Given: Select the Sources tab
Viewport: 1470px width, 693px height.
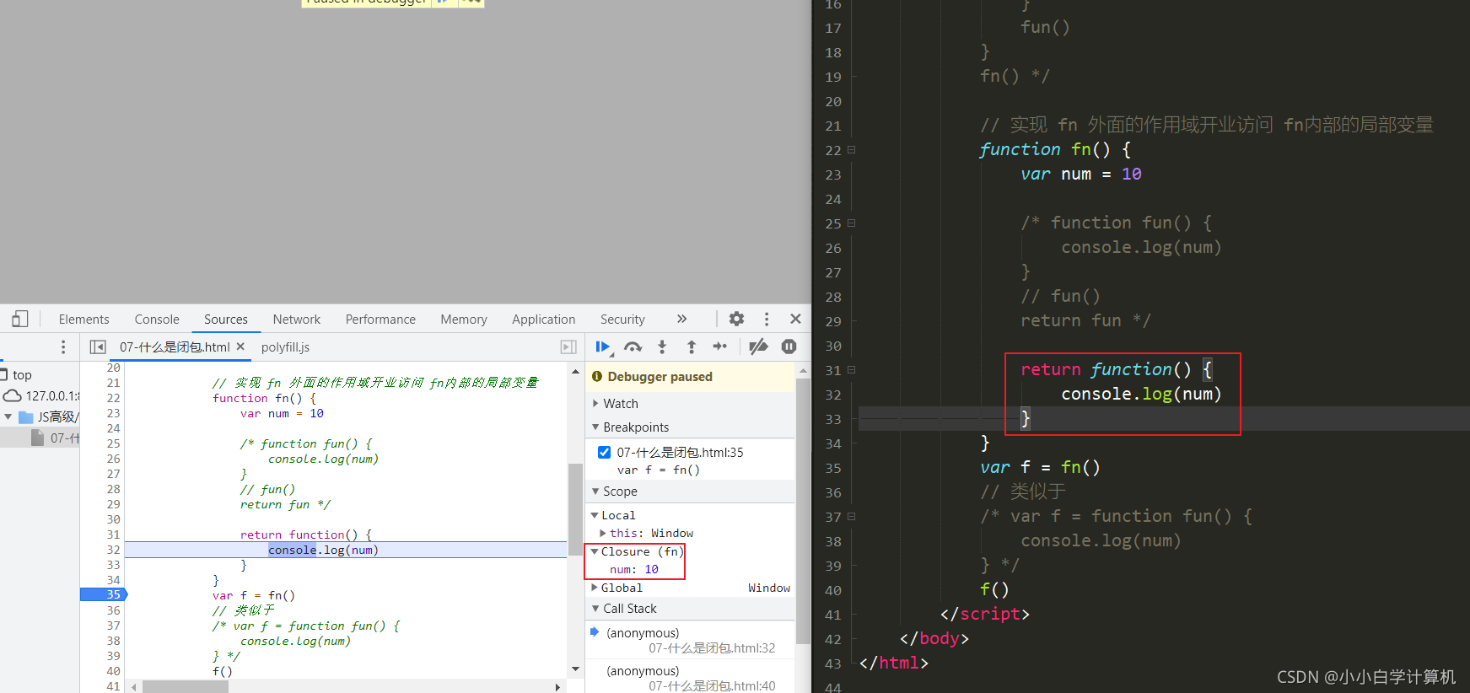Looking at the screenshot, I should (x=226, y=320).
